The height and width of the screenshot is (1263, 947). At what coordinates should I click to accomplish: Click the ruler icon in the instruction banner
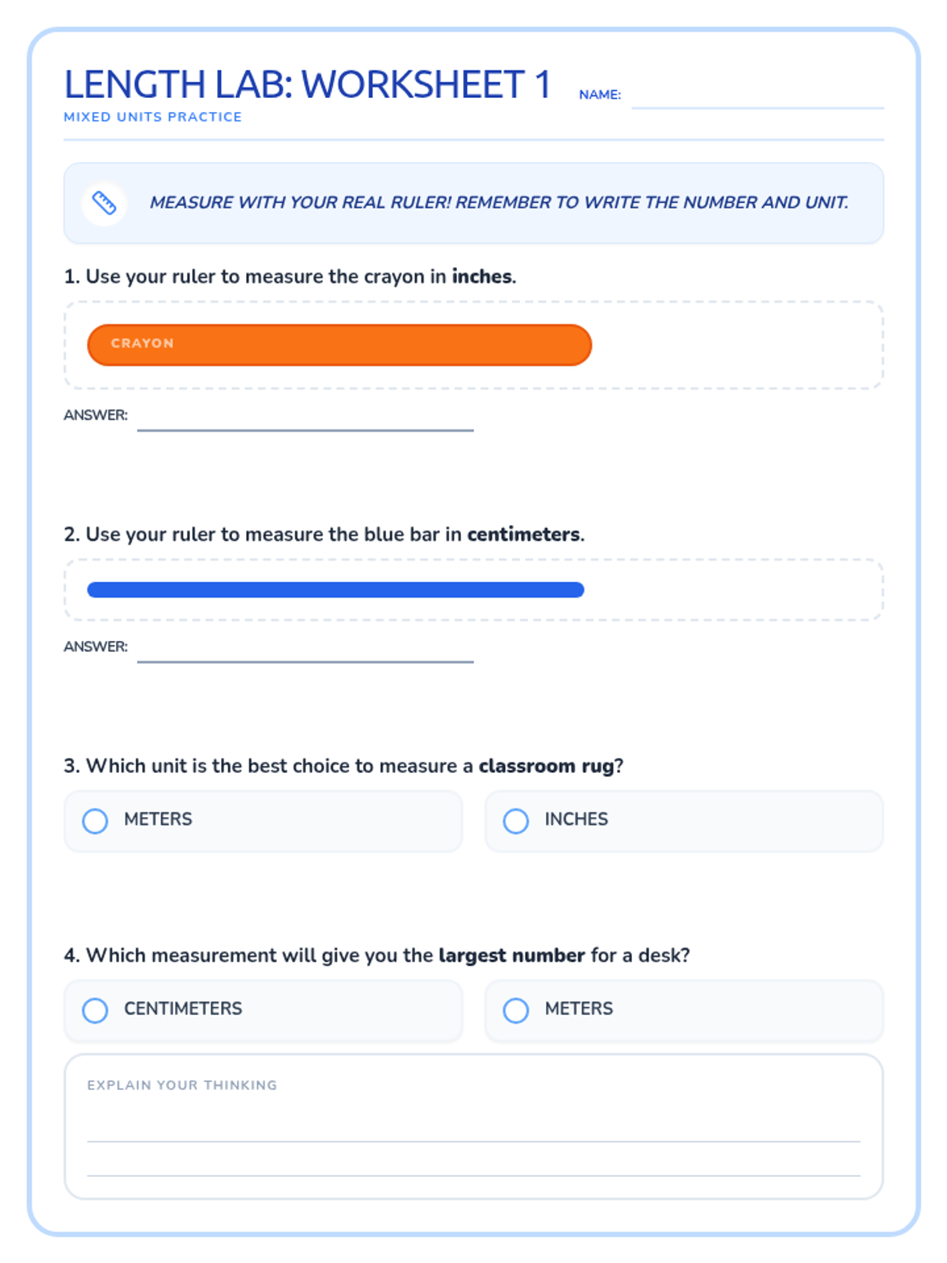(x=104, y=203)
